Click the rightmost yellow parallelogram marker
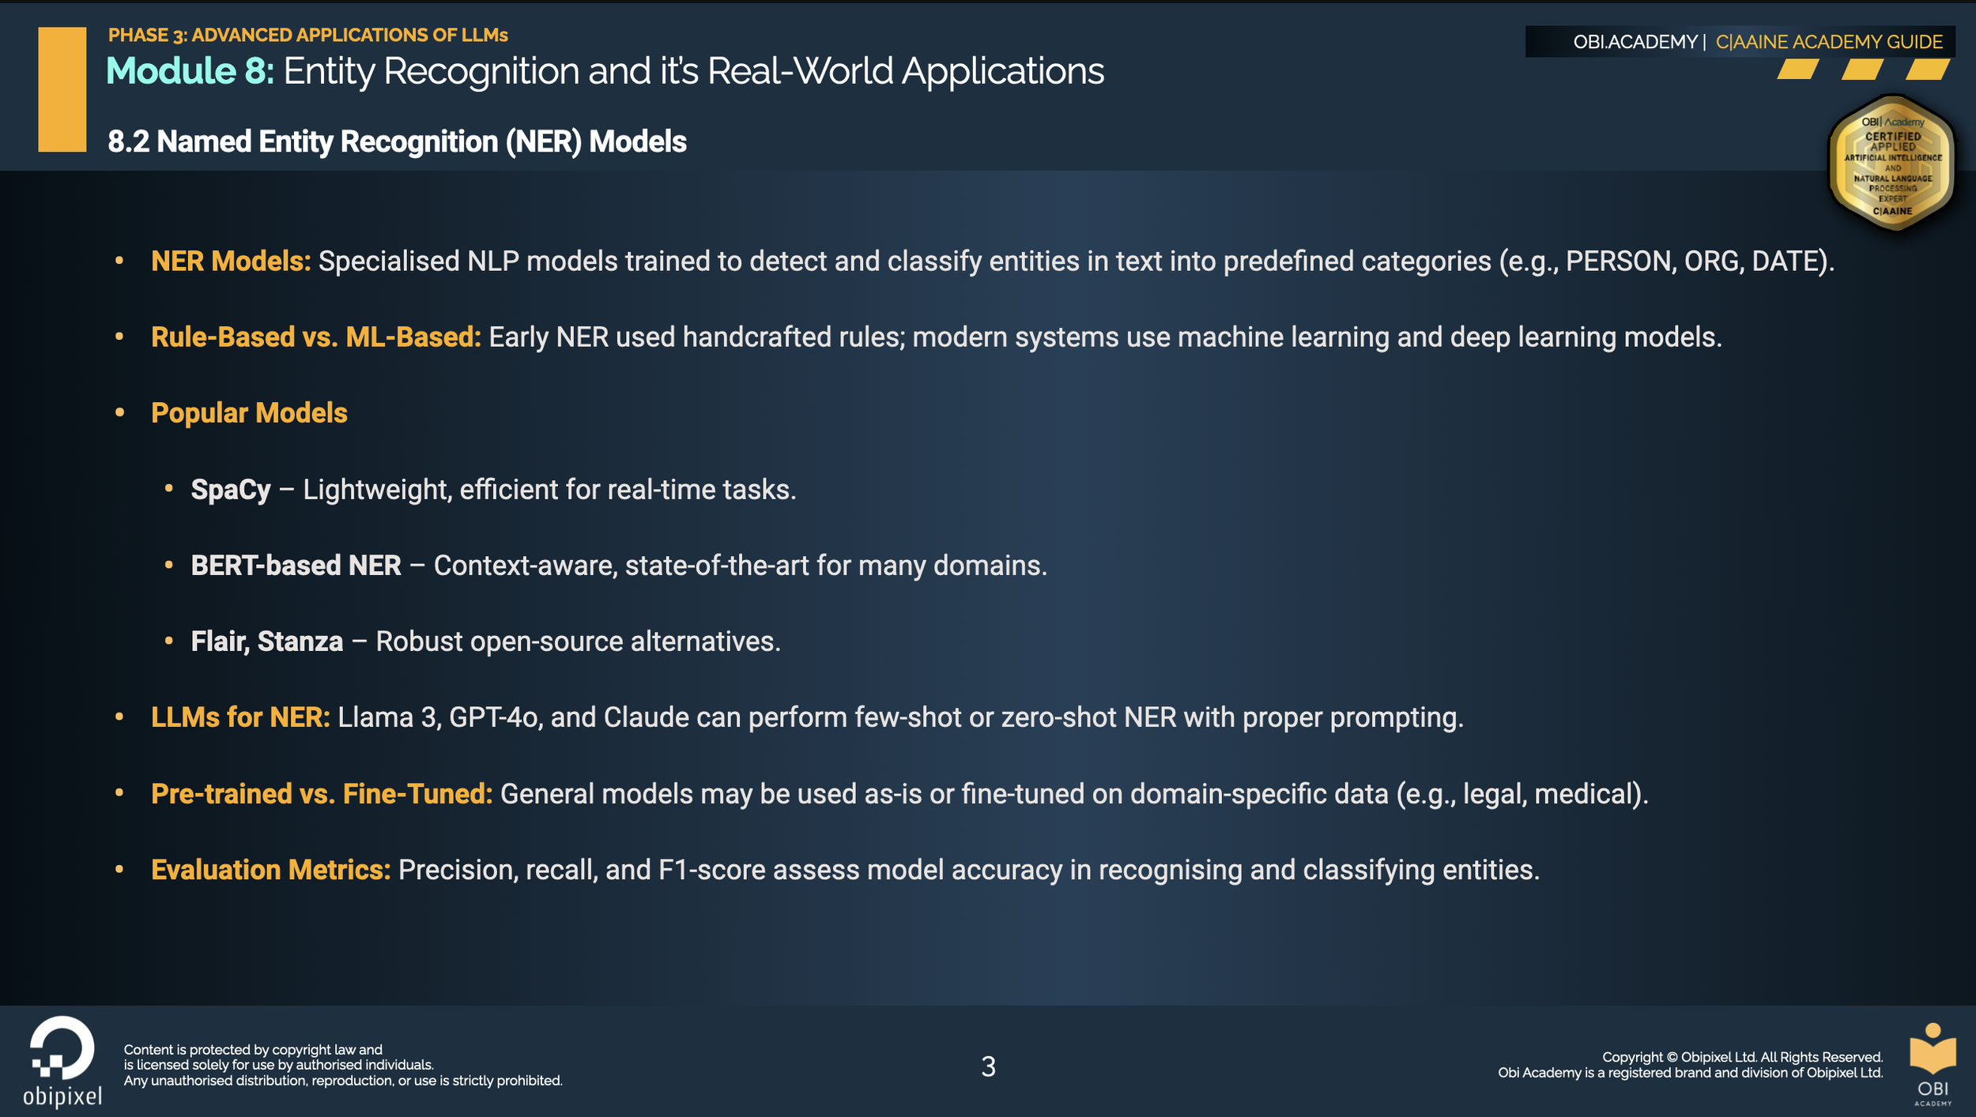The width and height of the screenshot is (1976, 1117). [1927, 70]
